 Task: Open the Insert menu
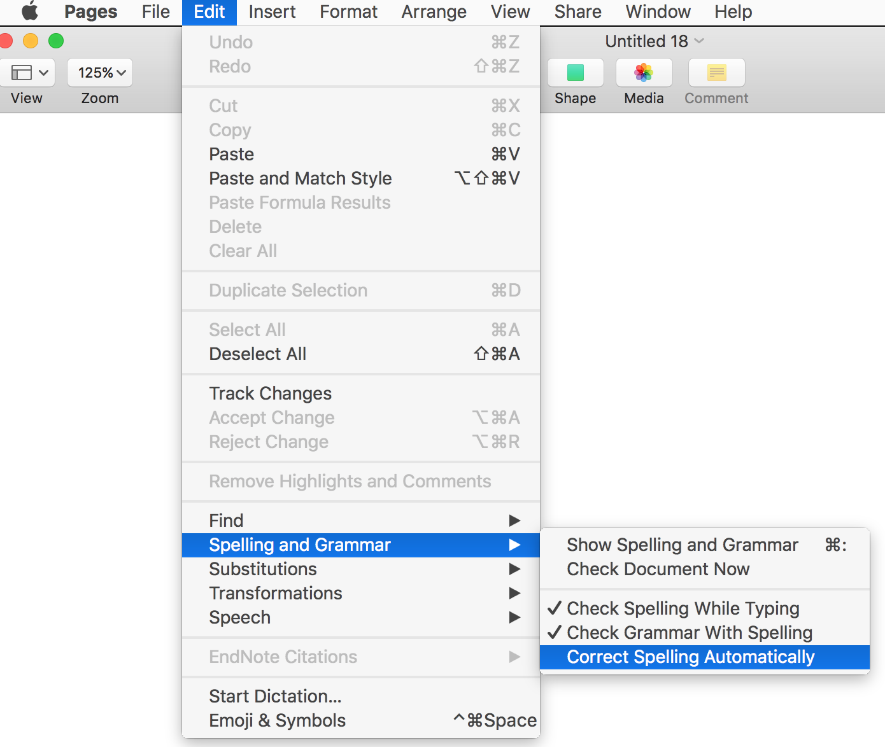[273, 11]
